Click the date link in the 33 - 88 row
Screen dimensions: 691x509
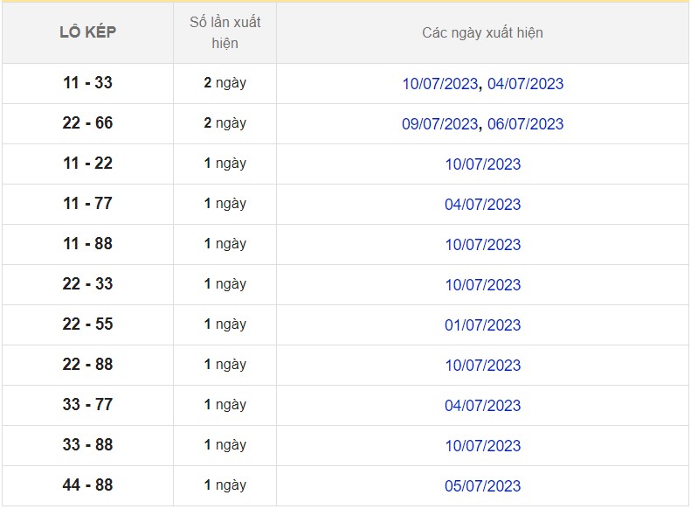coord(482,446)
